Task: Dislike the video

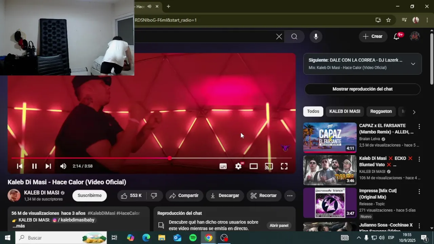Action: [154, 196]
